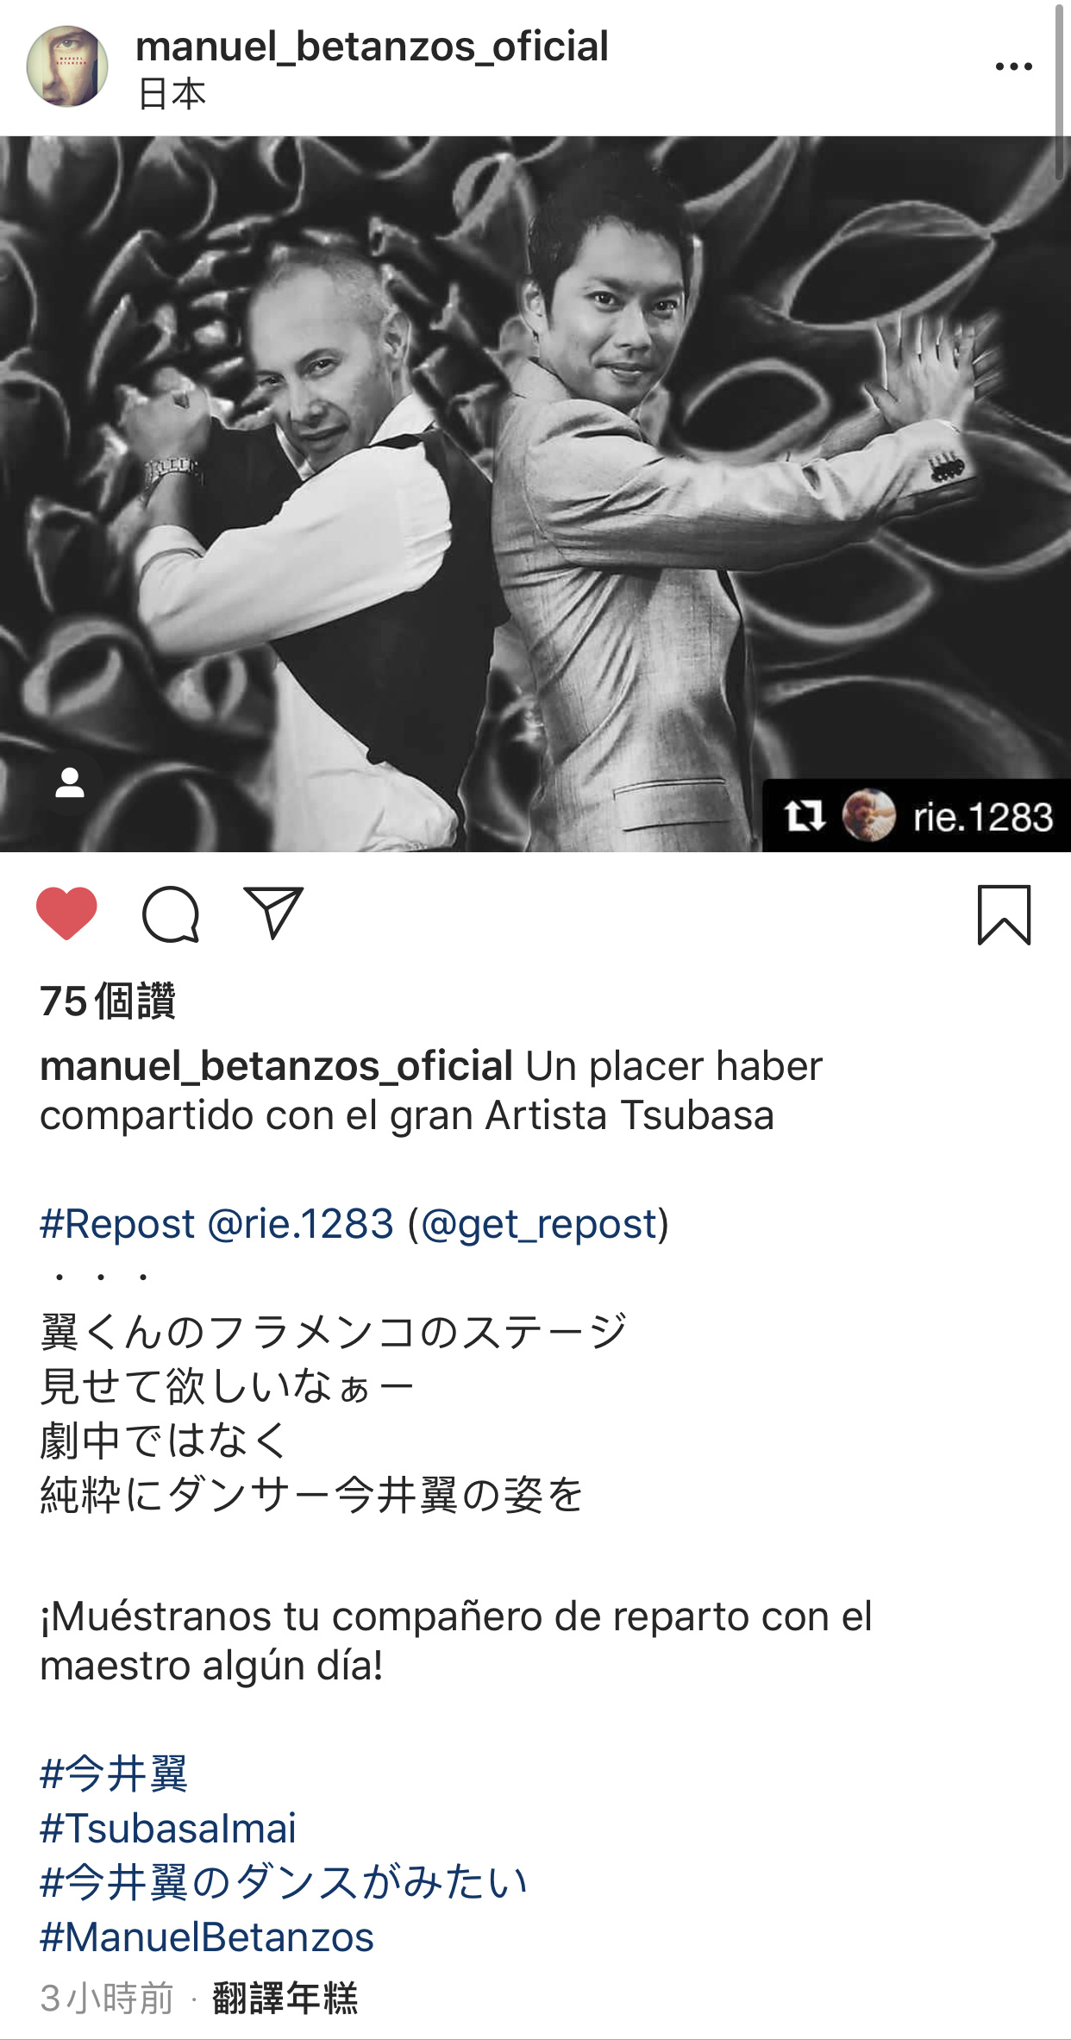Visit @rie.1283 mention in caption
This screenshot has height=2040, width=1071.
[301, 1223]
